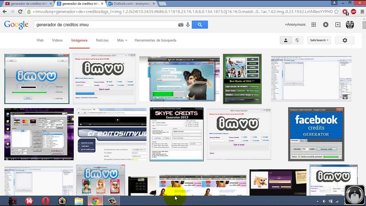Show personal results (person toggle)
The image size is (366, 206).
(x=285, y=40)
